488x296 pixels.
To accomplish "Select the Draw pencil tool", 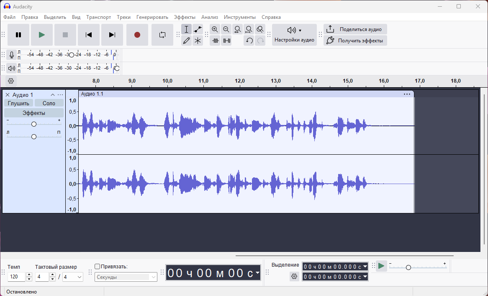I will [187, 41].
